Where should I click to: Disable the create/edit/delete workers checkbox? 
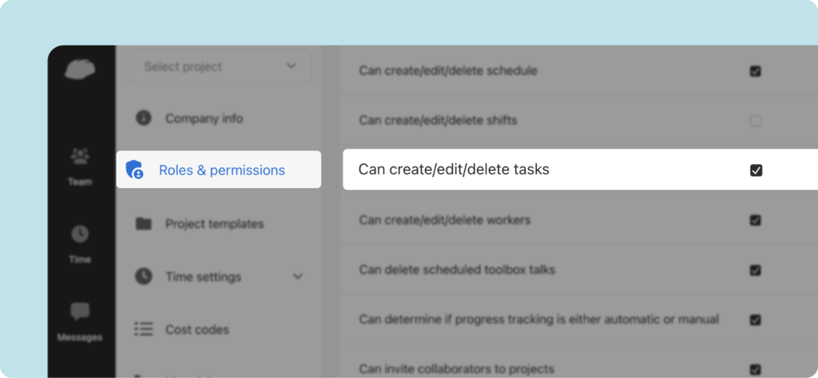(x=756, y=220)
